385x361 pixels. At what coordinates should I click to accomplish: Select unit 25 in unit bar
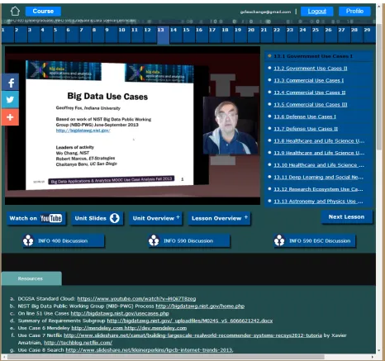tap(318, 34)
